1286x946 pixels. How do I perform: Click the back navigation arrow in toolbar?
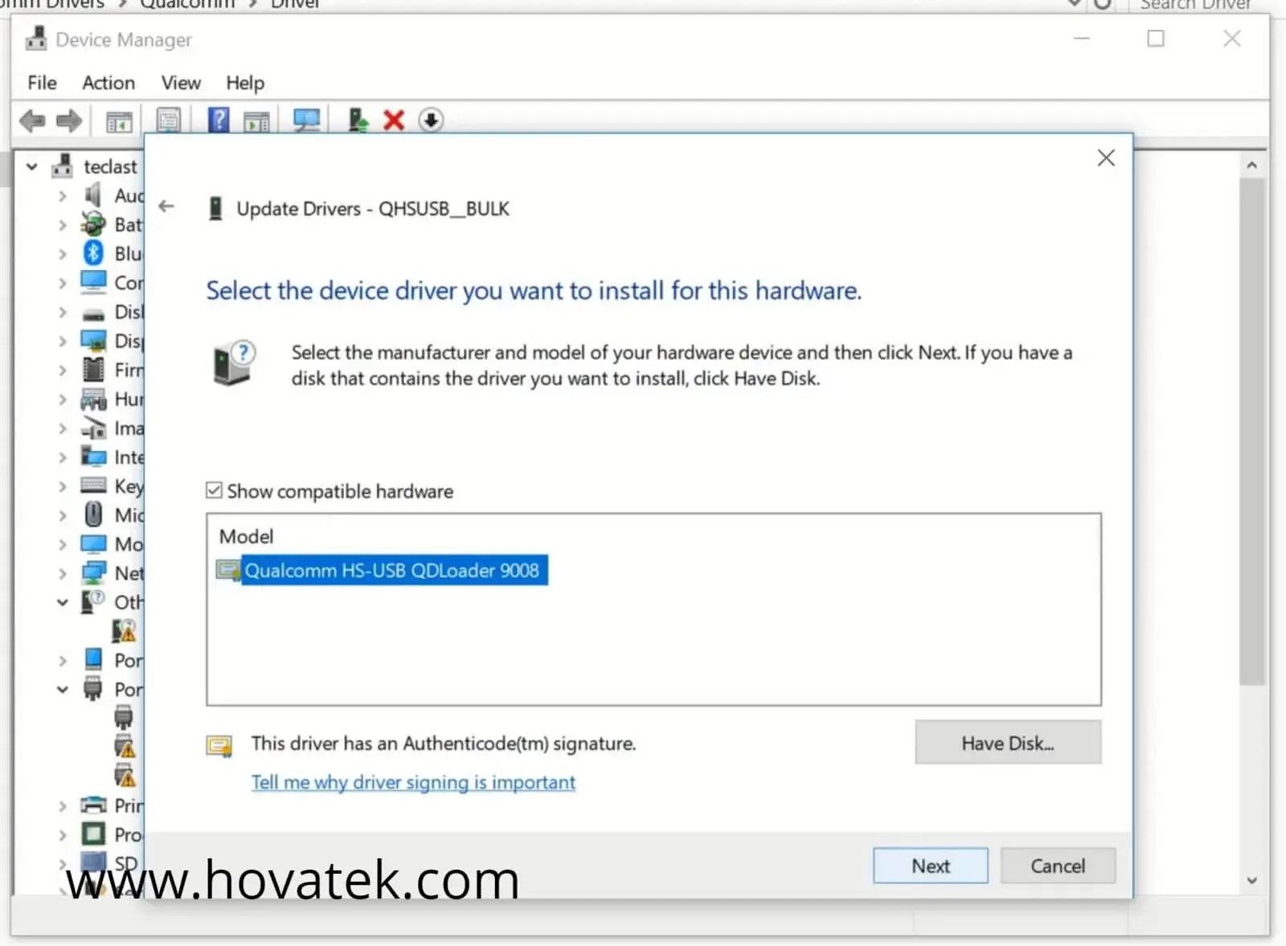tap(32, 120)
